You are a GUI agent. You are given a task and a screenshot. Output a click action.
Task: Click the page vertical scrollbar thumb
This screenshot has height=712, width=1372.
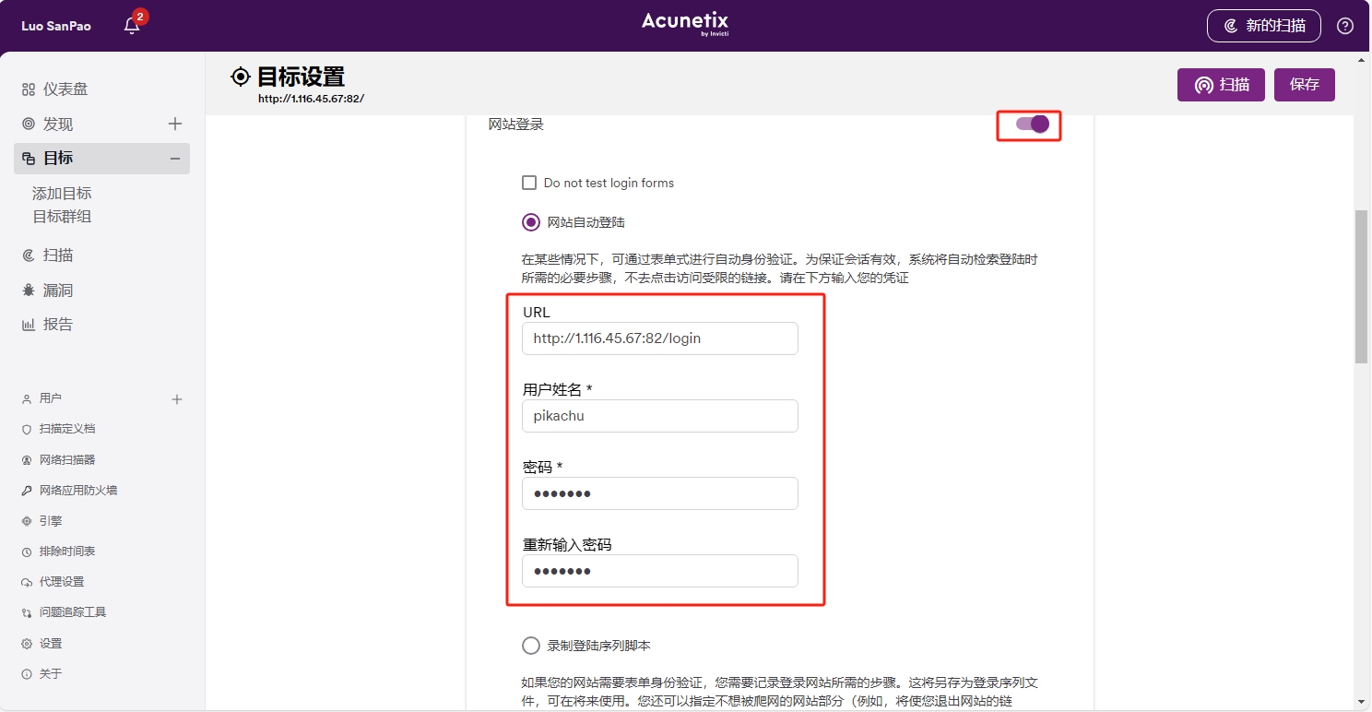click(1361, 287)
